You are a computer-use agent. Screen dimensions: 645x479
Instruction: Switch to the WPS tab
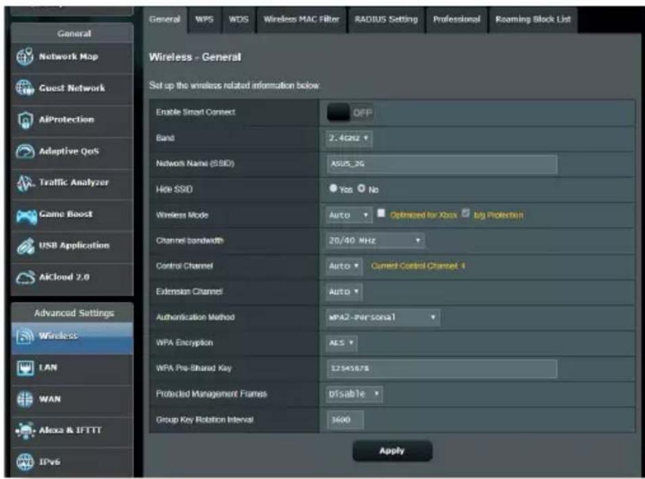(x=204, y=20)
